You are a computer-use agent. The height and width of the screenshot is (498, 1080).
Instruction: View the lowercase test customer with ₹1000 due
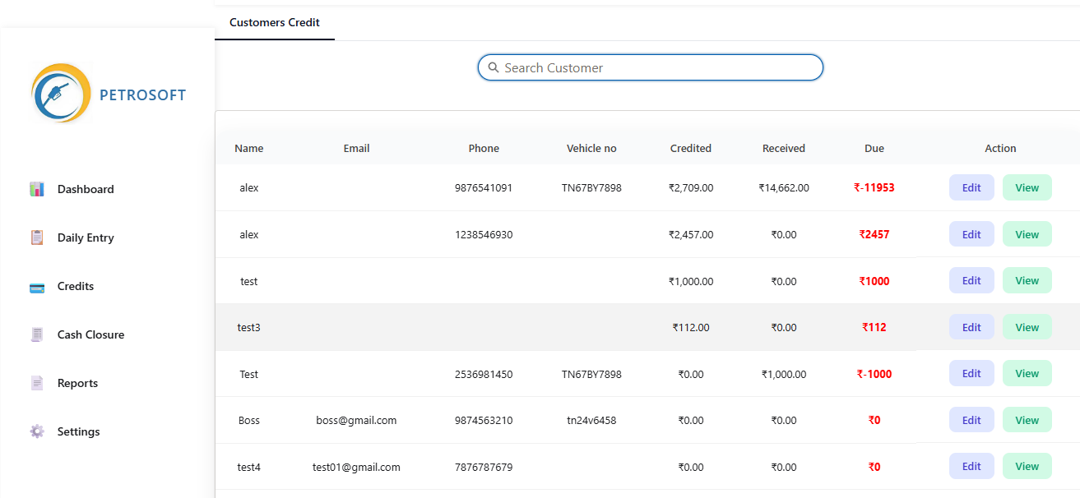click(x=1027, y=280)
